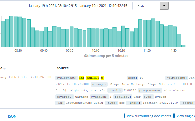Click the 10:00 axis label
The width and height of the screenshot is (195, 121).
pos(96,51)
